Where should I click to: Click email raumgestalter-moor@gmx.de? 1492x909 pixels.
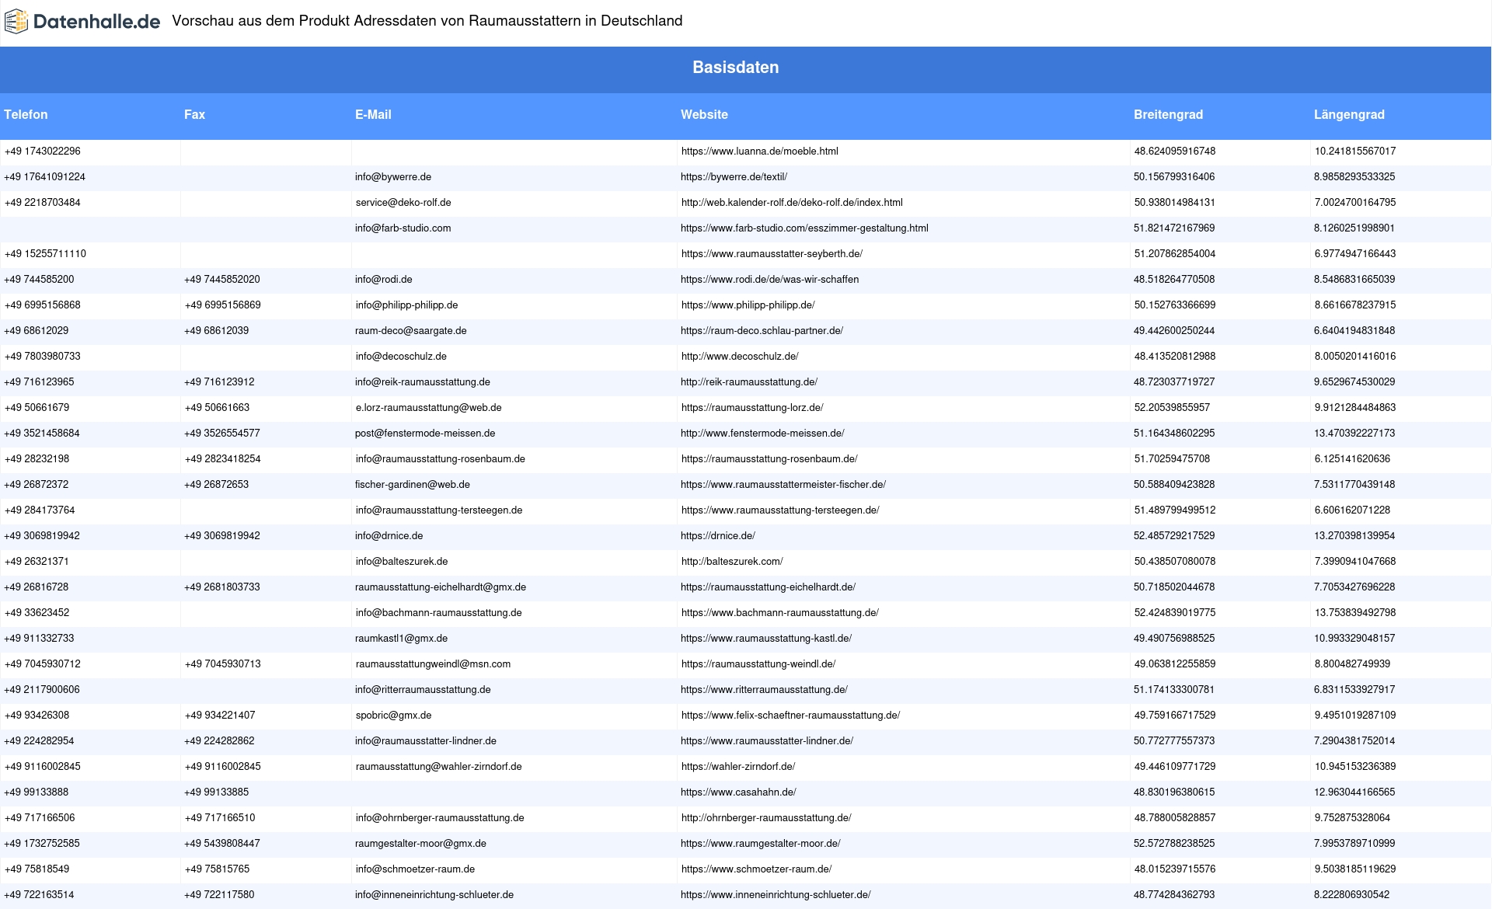(420, 844)
